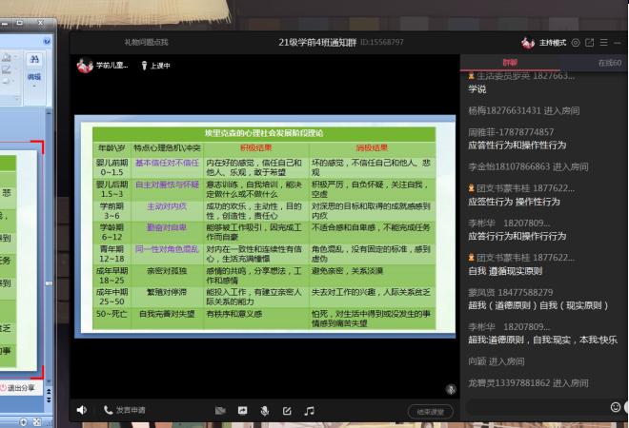The height and width of the screenshot is (428, 629).
Task: Open the whiteboard edit icon
Action: [286, 411]
